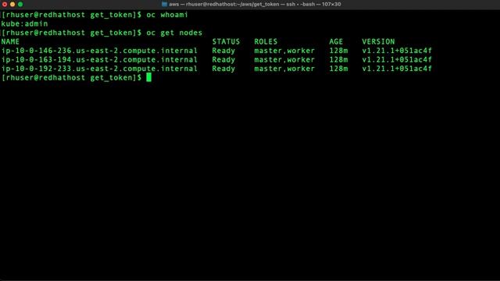Image resolution: width=500 pixels, height=281 pixels.
Task: Click the 128m age of node ip-10-0-192-233
Action: (x=338, y=69)
